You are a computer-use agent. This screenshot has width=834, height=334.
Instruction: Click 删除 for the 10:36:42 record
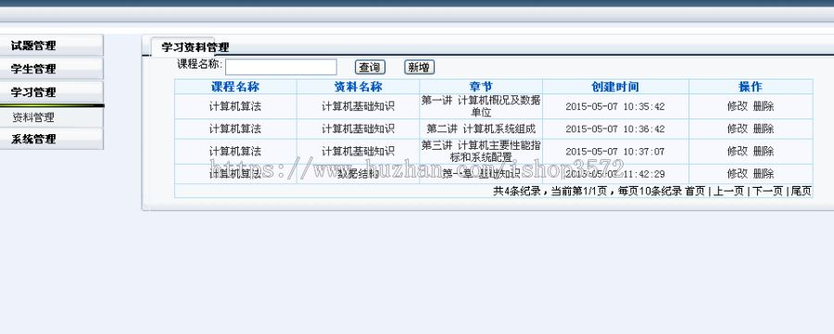[x=764, y=129]
